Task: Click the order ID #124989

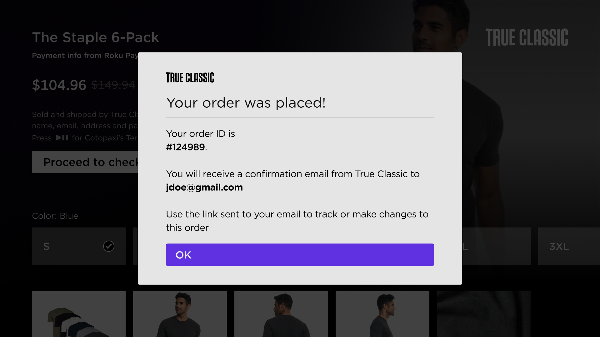Action: pos(186,147)
